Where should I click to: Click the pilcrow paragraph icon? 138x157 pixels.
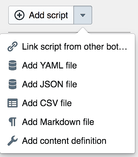point(13,122)
